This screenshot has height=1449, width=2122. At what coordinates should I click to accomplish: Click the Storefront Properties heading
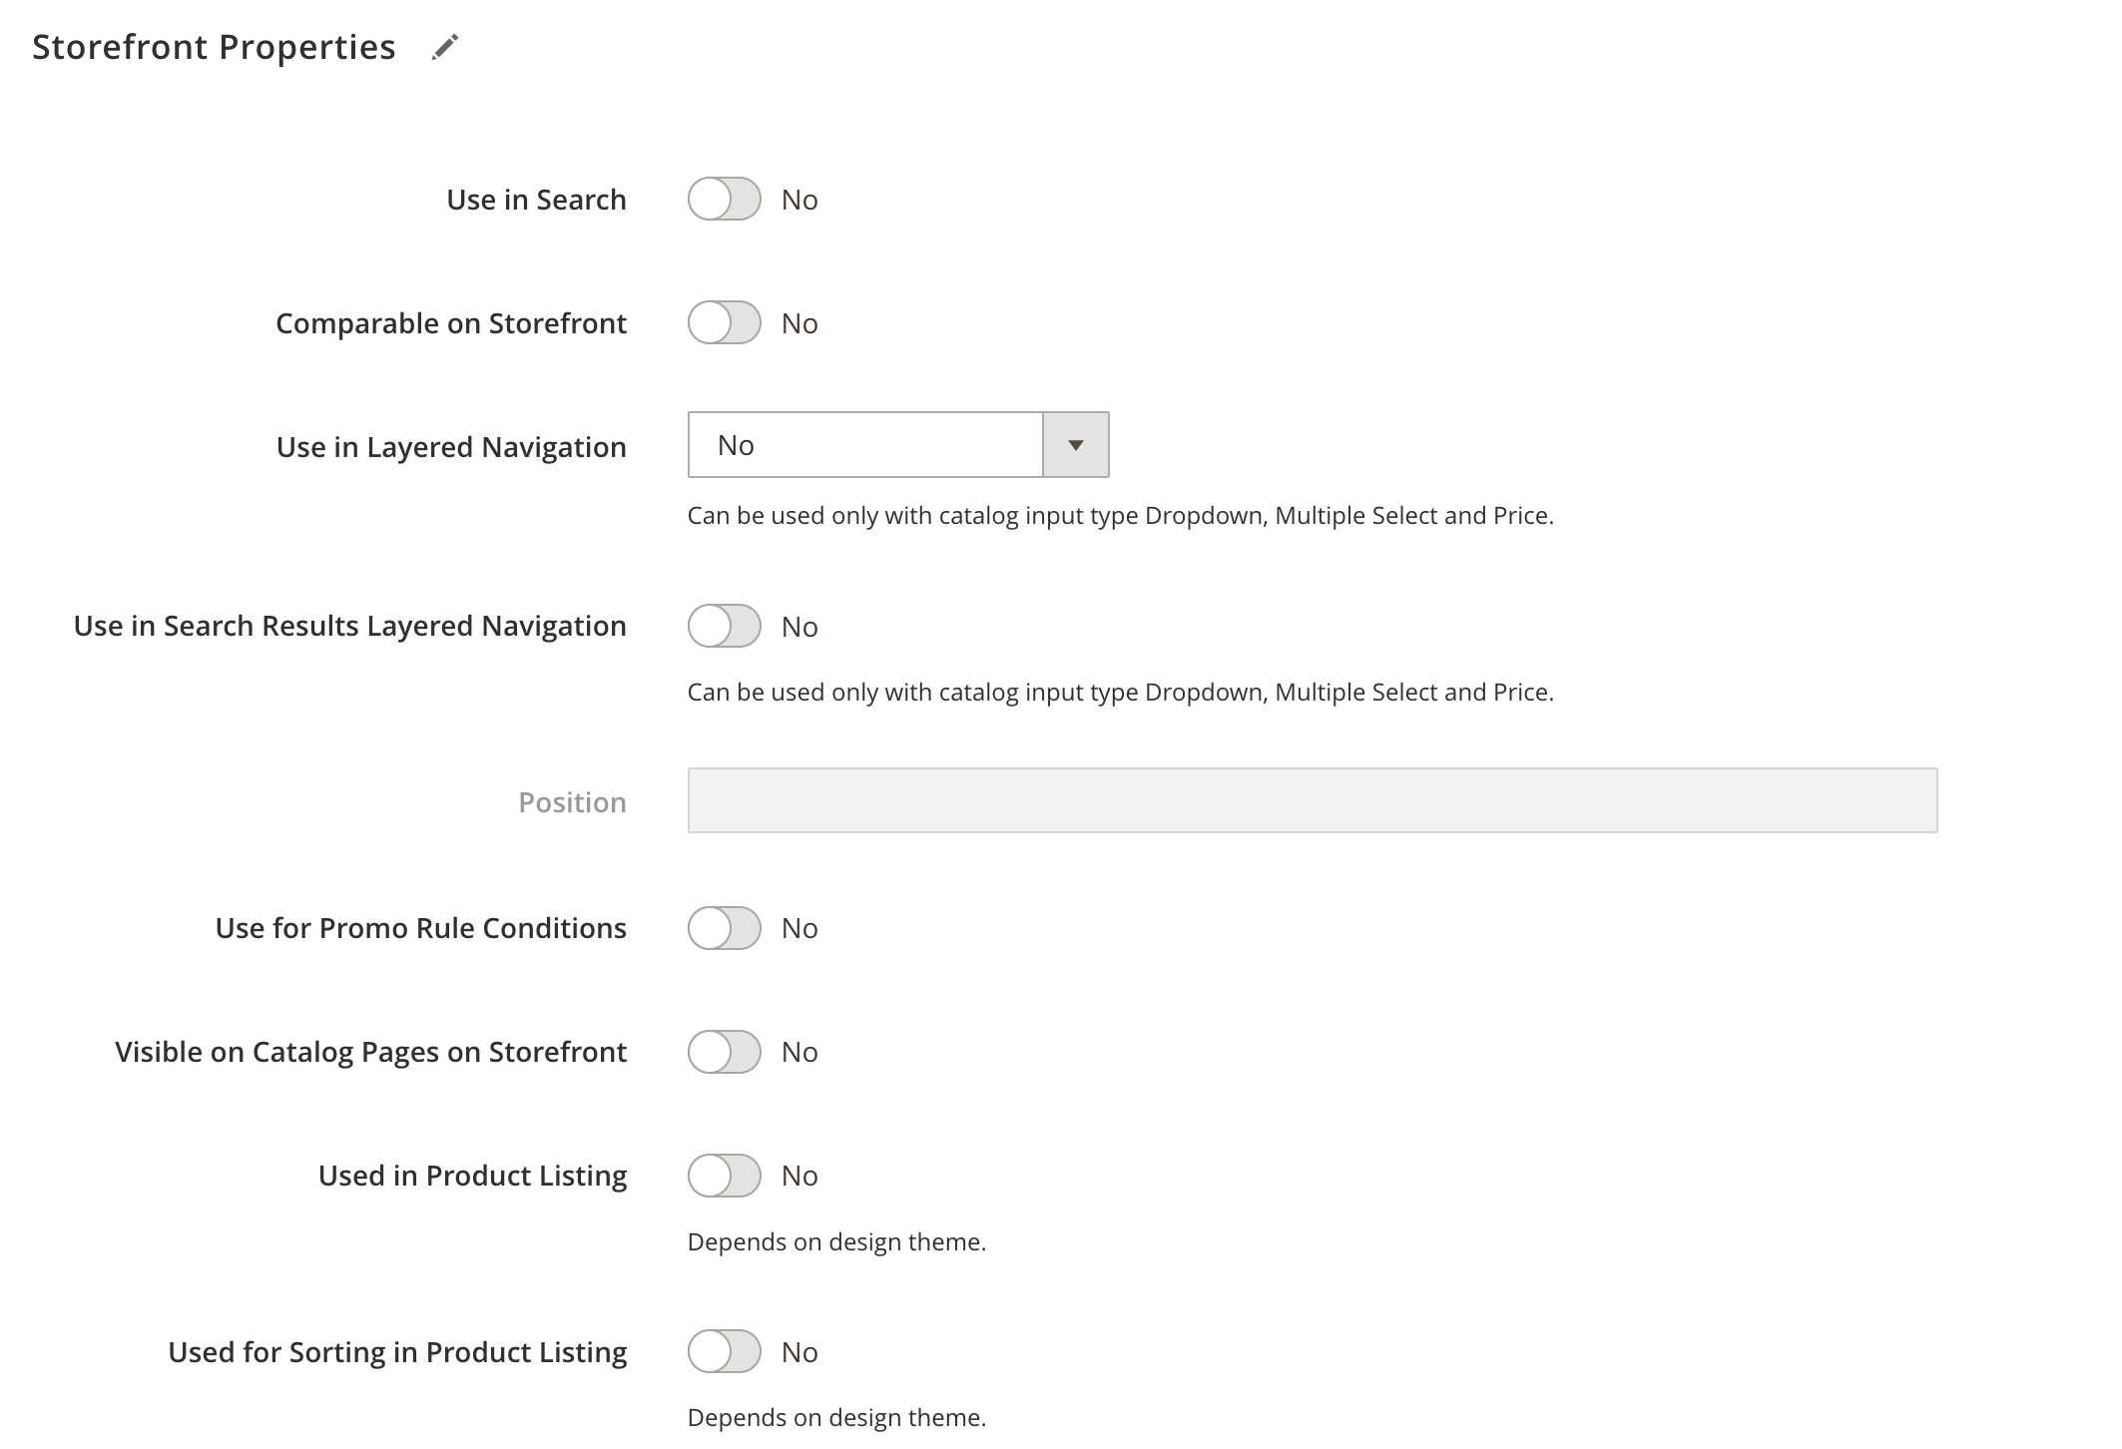tap(214, 47)
